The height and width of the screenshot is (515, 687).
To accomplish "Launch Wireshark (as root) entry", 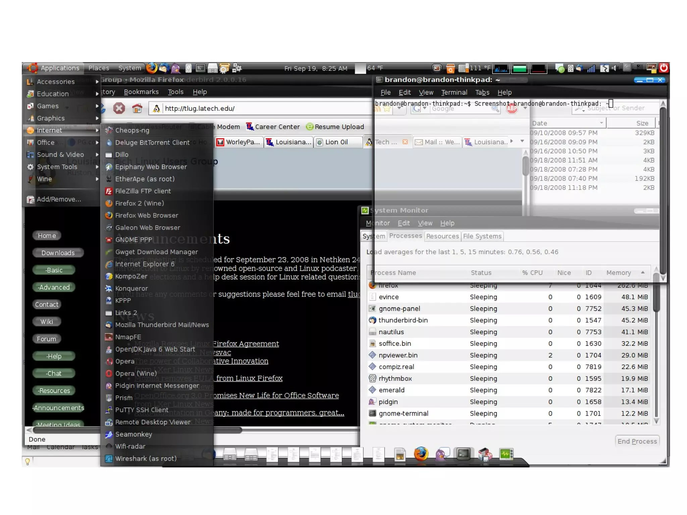I will point(146,458).
